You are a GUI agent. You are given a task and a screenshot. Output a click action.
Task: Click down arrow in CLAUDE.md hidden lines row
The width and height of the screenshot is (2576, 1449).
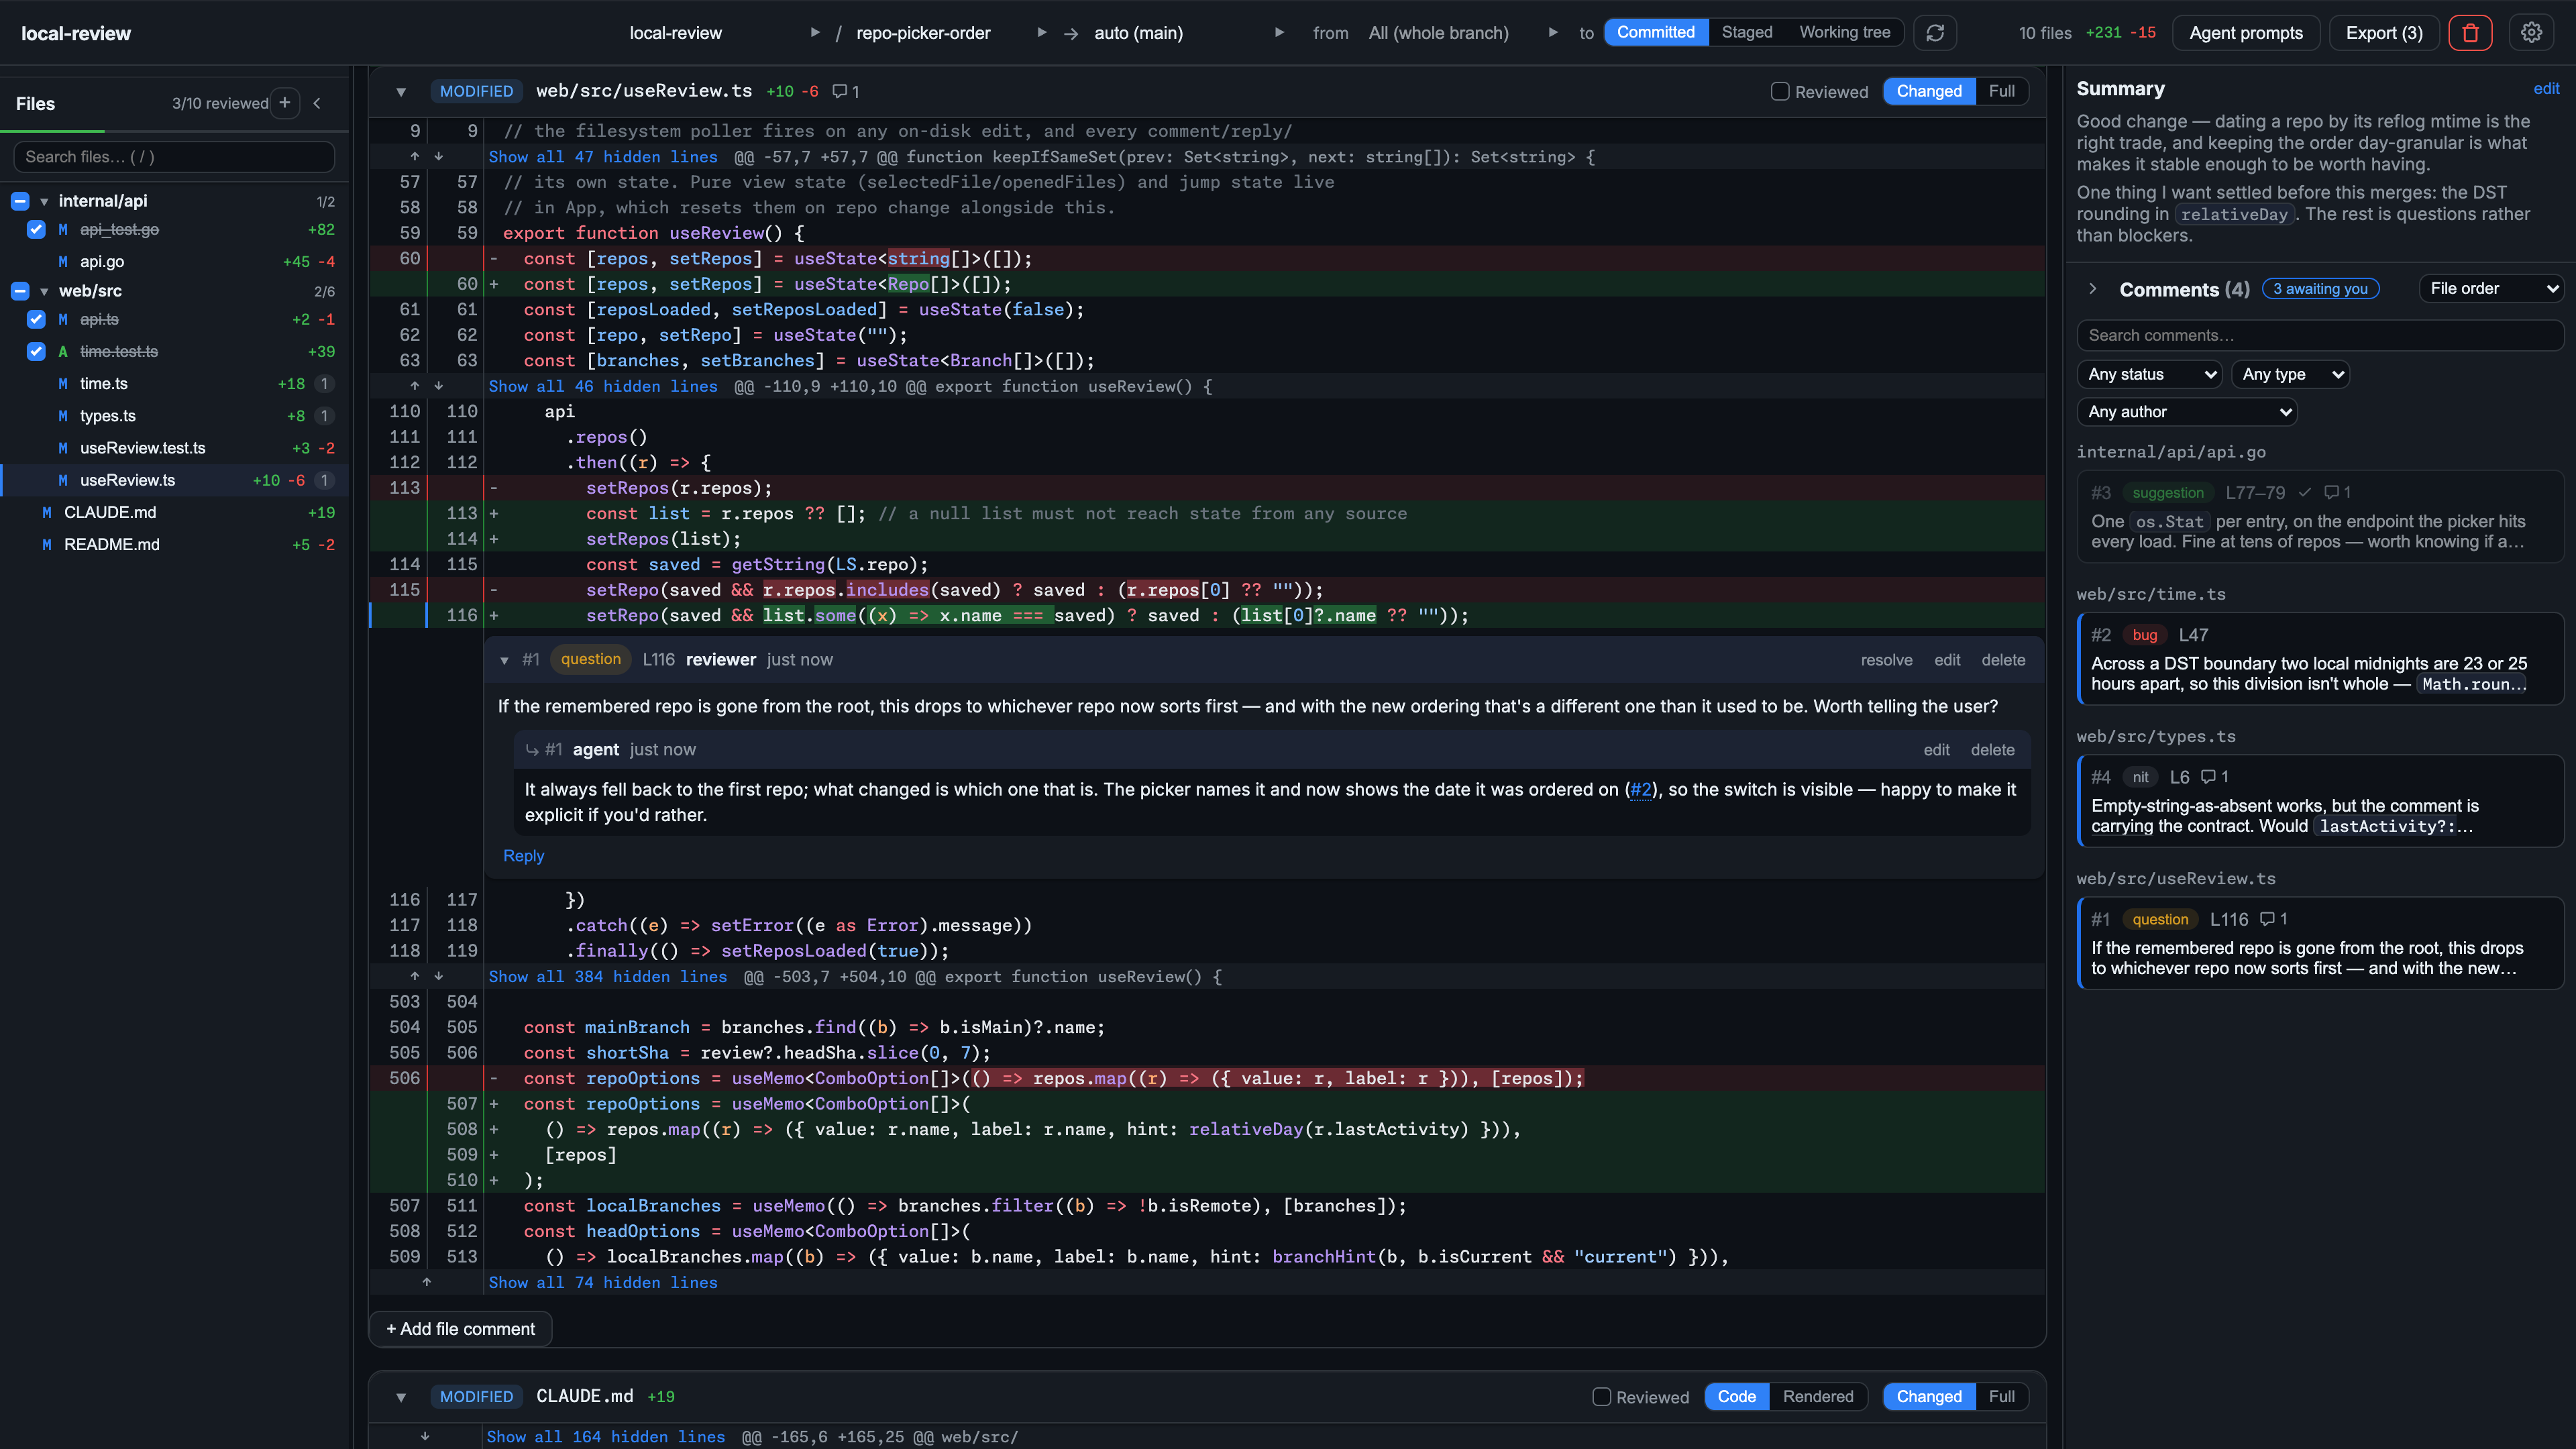click(x=426, y=1437)
